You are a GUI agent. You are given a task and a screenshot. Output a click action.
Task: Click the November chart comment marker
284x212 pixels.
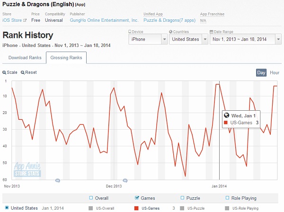click(x=58, y=180)
